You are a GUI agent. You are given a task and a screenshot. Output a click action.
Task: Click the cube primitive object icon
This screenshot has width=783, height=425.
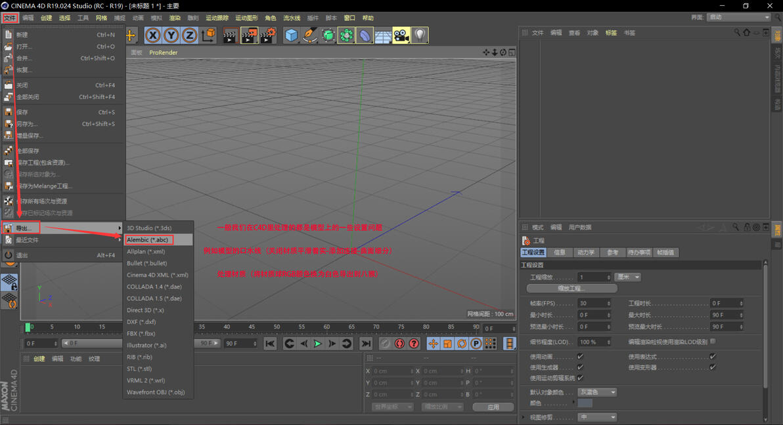291,35
